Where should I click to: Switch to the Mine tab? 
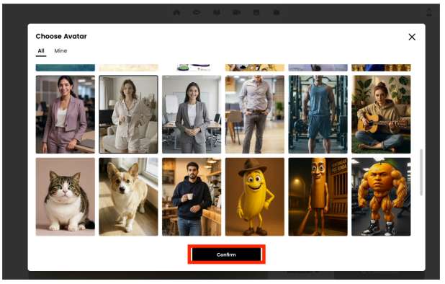[x=60, y=51]
